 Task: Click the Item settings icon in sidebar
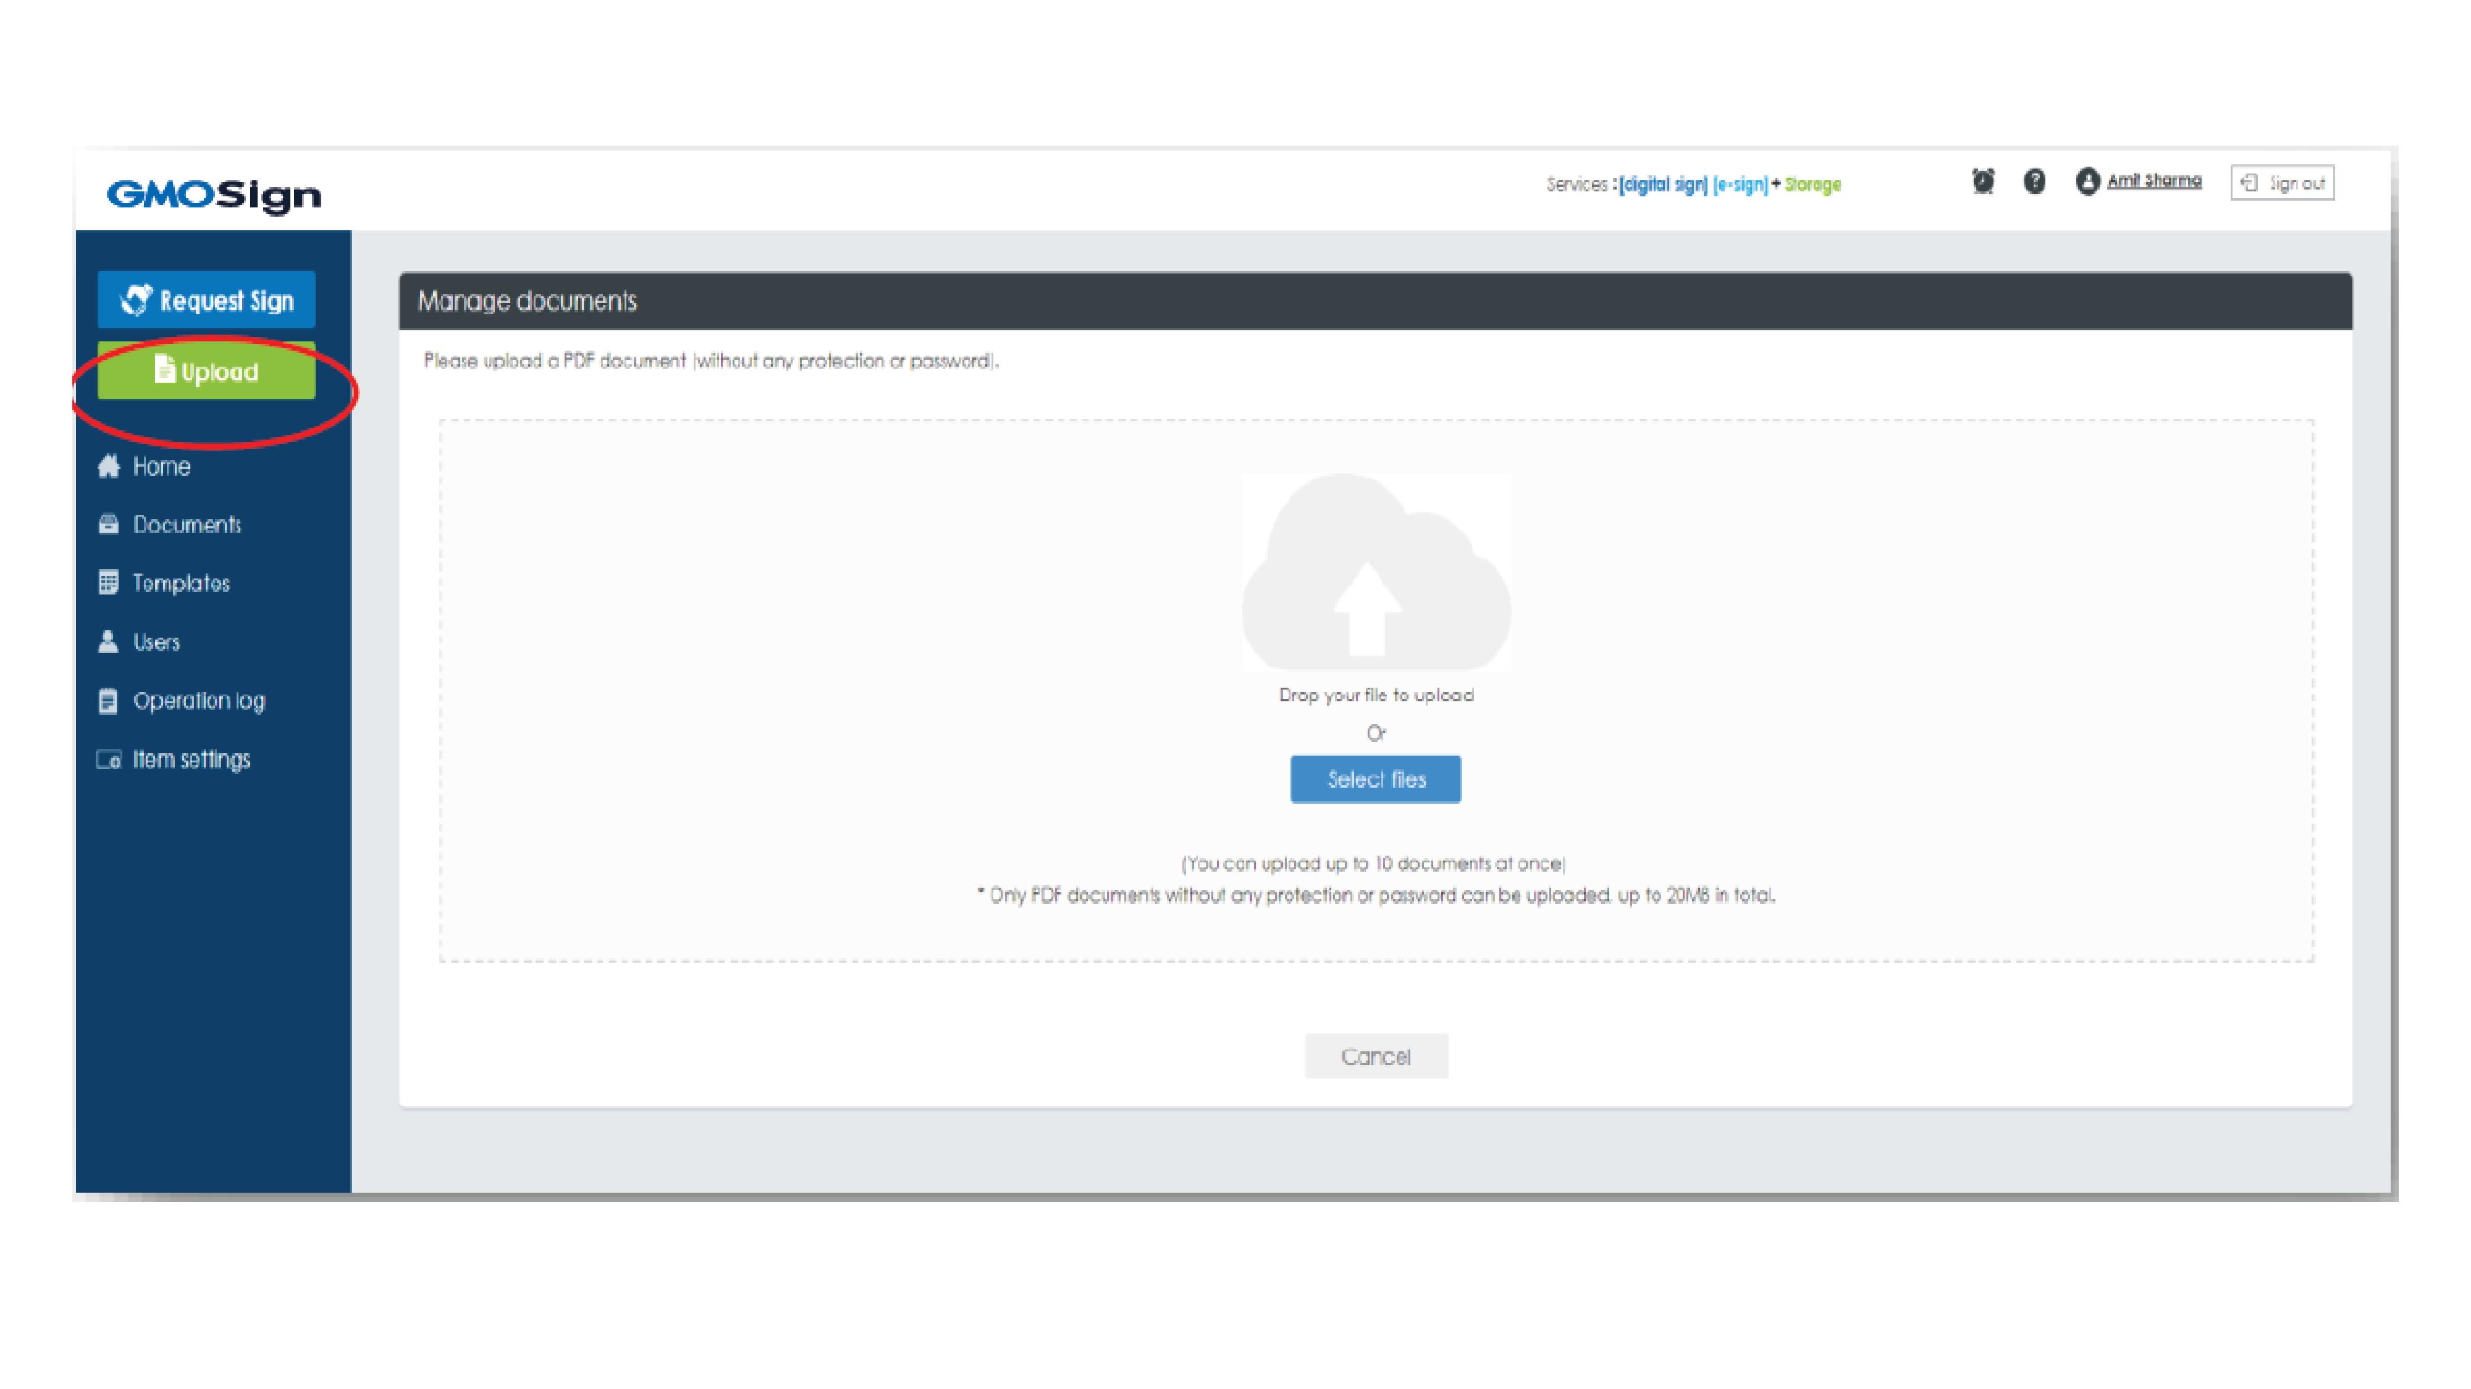108,759
